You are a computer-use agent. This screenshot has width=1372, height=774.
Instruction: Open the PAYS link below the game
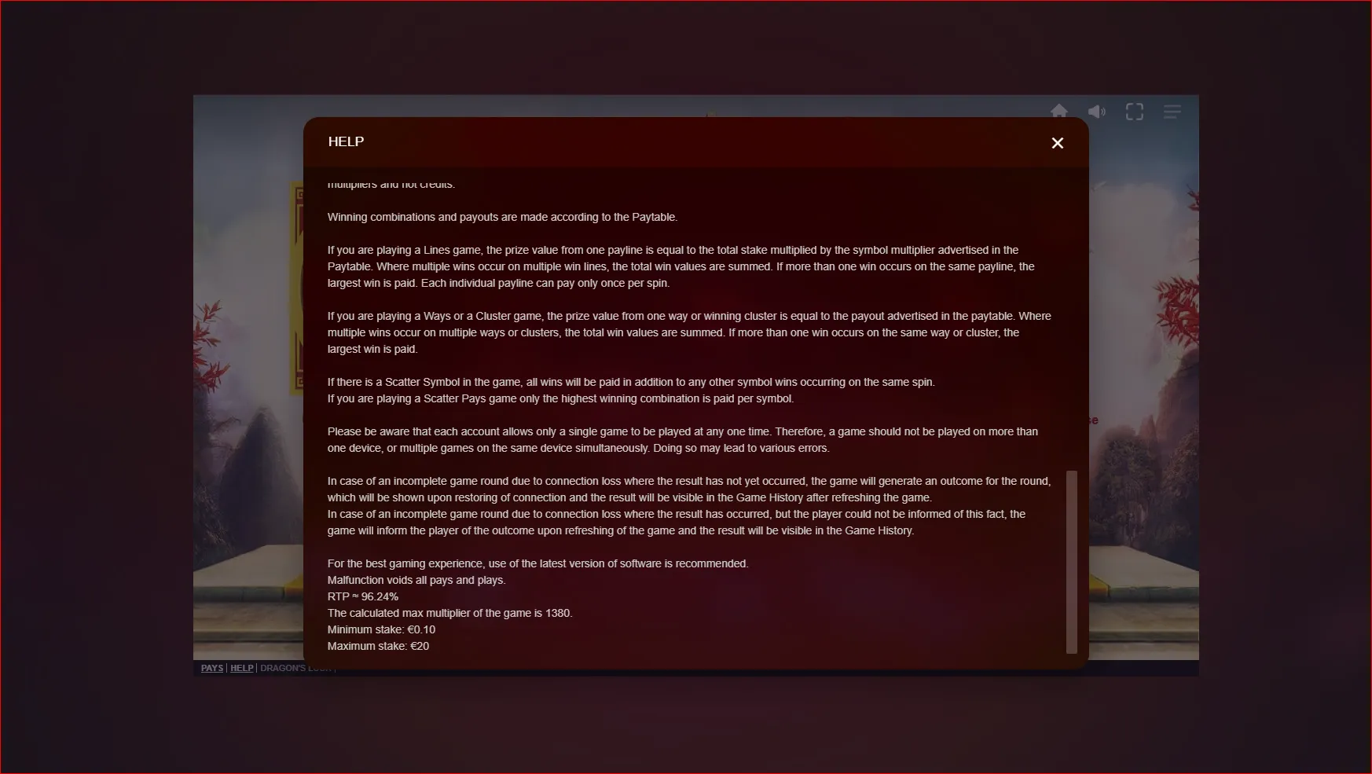pos(212,668)
